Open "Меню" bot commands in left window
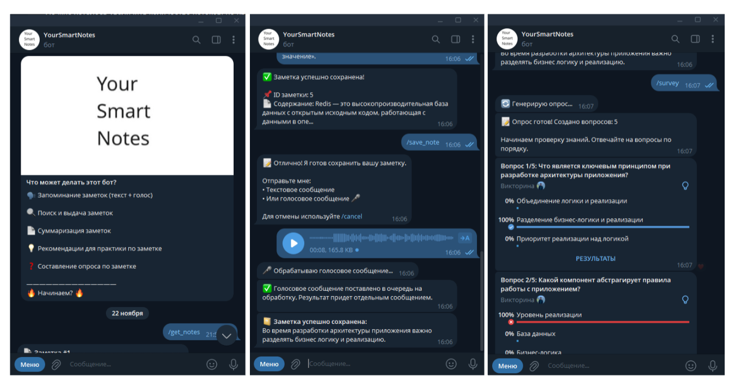The image size is (735, 388). click(x=30, y=365)
